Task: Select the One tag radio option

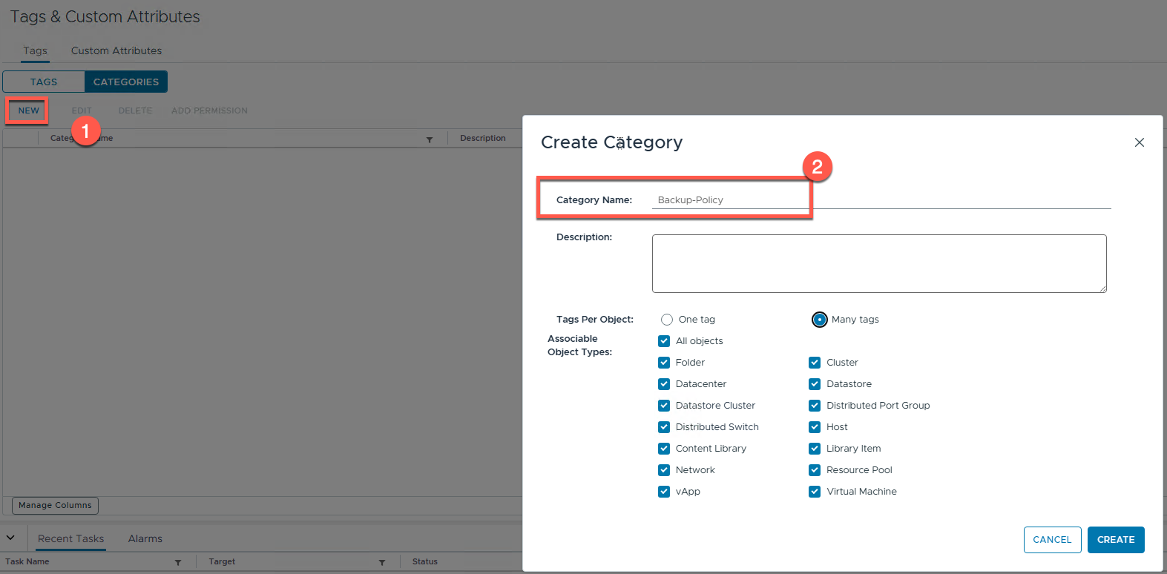Action: pos(667,320)
